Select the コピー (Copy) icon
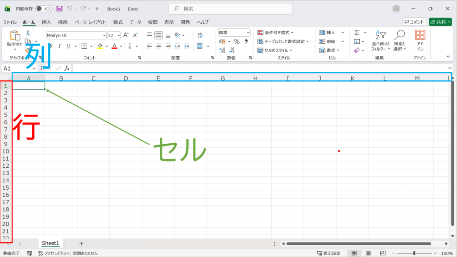 [28, 41]
